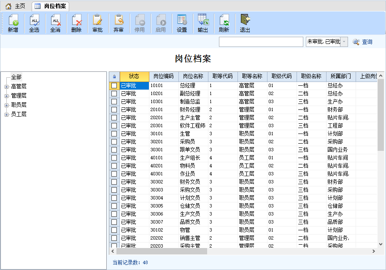The width and height of the screenshot is (386, 270).
Task: Tick the checkbox for 财务经理 row
Action: [x=114, y=110]
